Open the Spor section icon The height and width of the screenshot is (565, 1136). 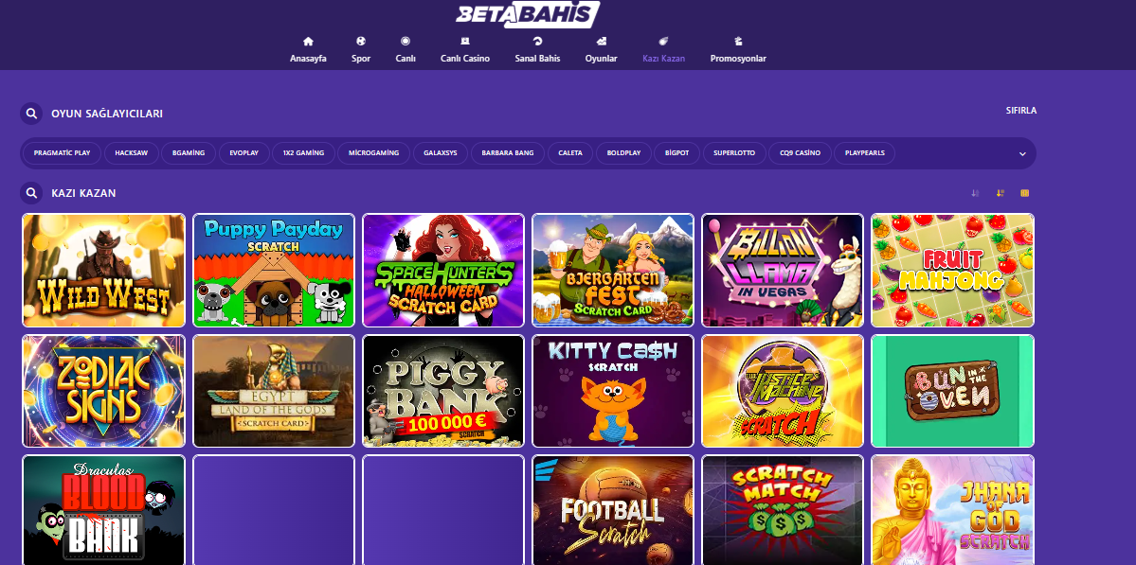[x=361, y=42]
